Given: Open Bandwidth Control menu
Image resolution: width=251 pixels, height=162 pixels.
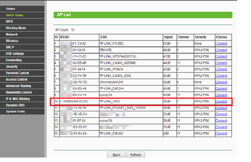Looking at the screenshot, I should pyautogui.click(x=19, y=92).
